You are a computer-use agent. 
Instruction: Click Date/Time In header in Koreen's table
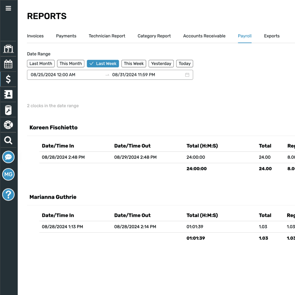(x=58, y=146)
